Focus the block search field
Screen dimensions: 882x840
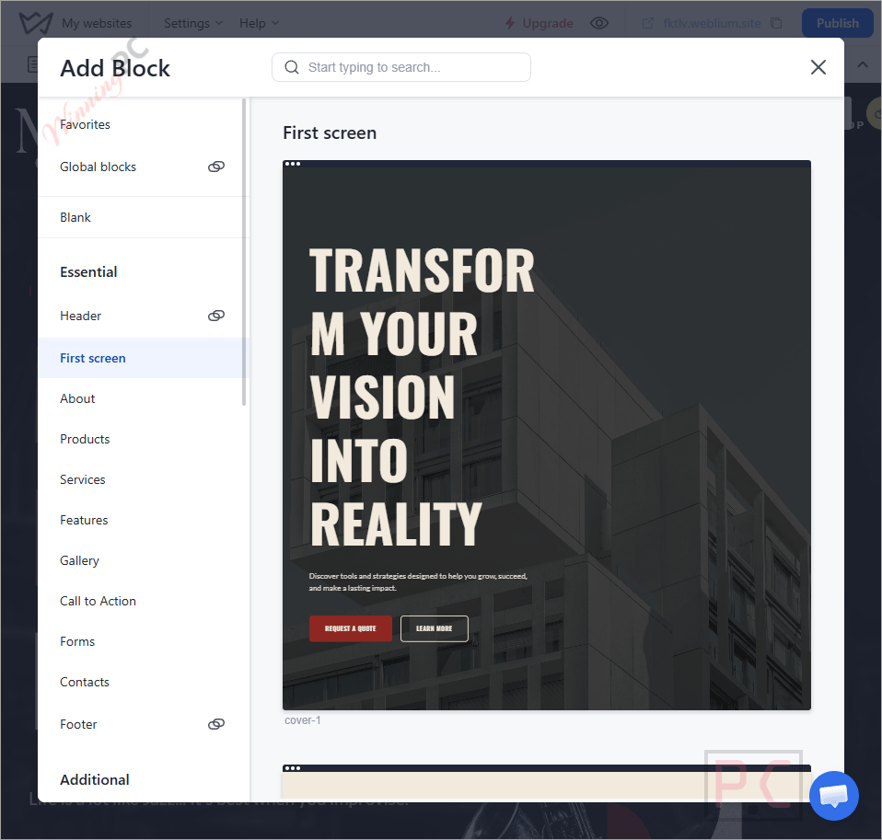click(401, 67)
